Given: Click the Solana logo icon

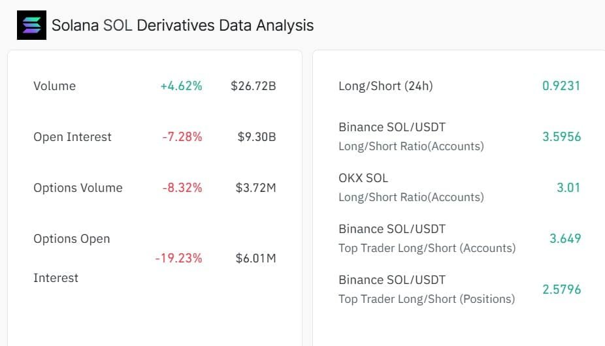Looking at the screenshot, I should pos(31,25).
